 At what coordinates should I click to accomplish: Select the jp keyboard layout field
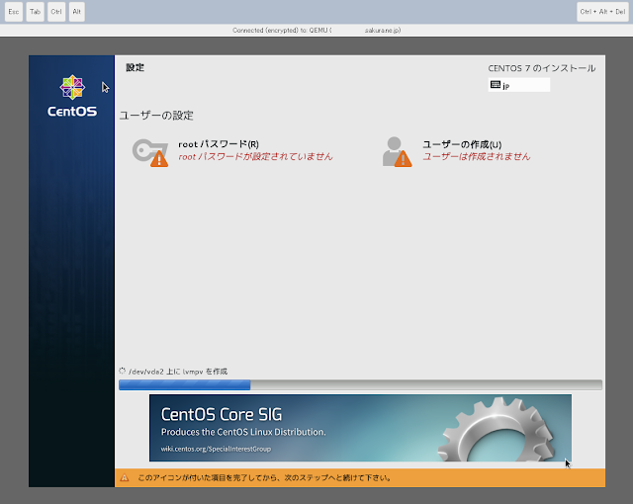click(518, 85)
